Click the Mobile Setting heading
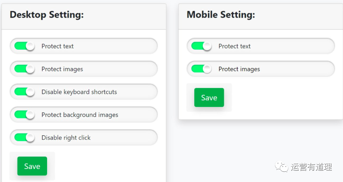 coord(221,15)
